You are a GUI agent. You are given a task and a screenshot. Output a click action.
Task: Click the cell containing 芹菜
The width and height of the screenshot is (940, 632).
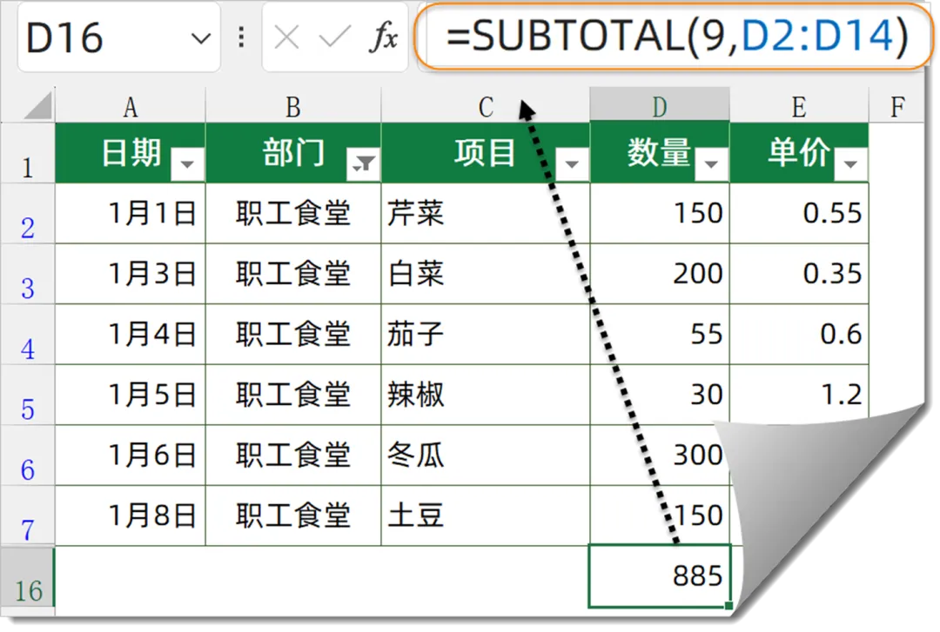pyautogui.click(x=484, y=213)
